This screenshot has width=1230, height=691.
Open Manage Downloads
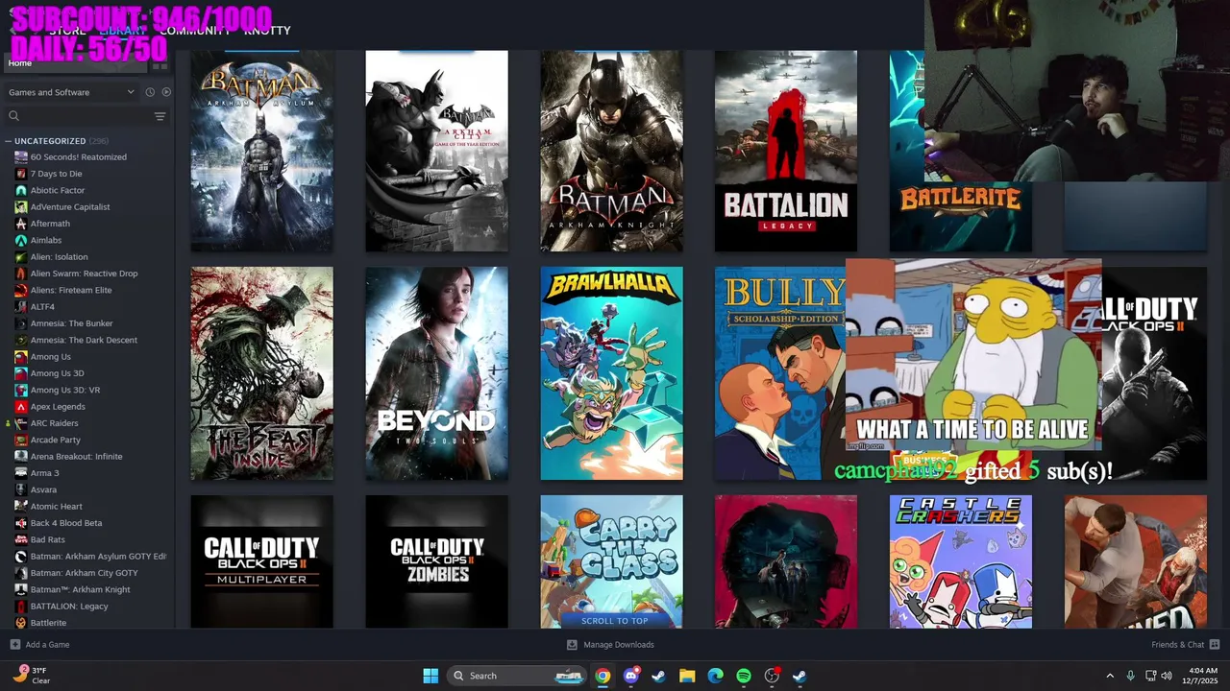610,645
